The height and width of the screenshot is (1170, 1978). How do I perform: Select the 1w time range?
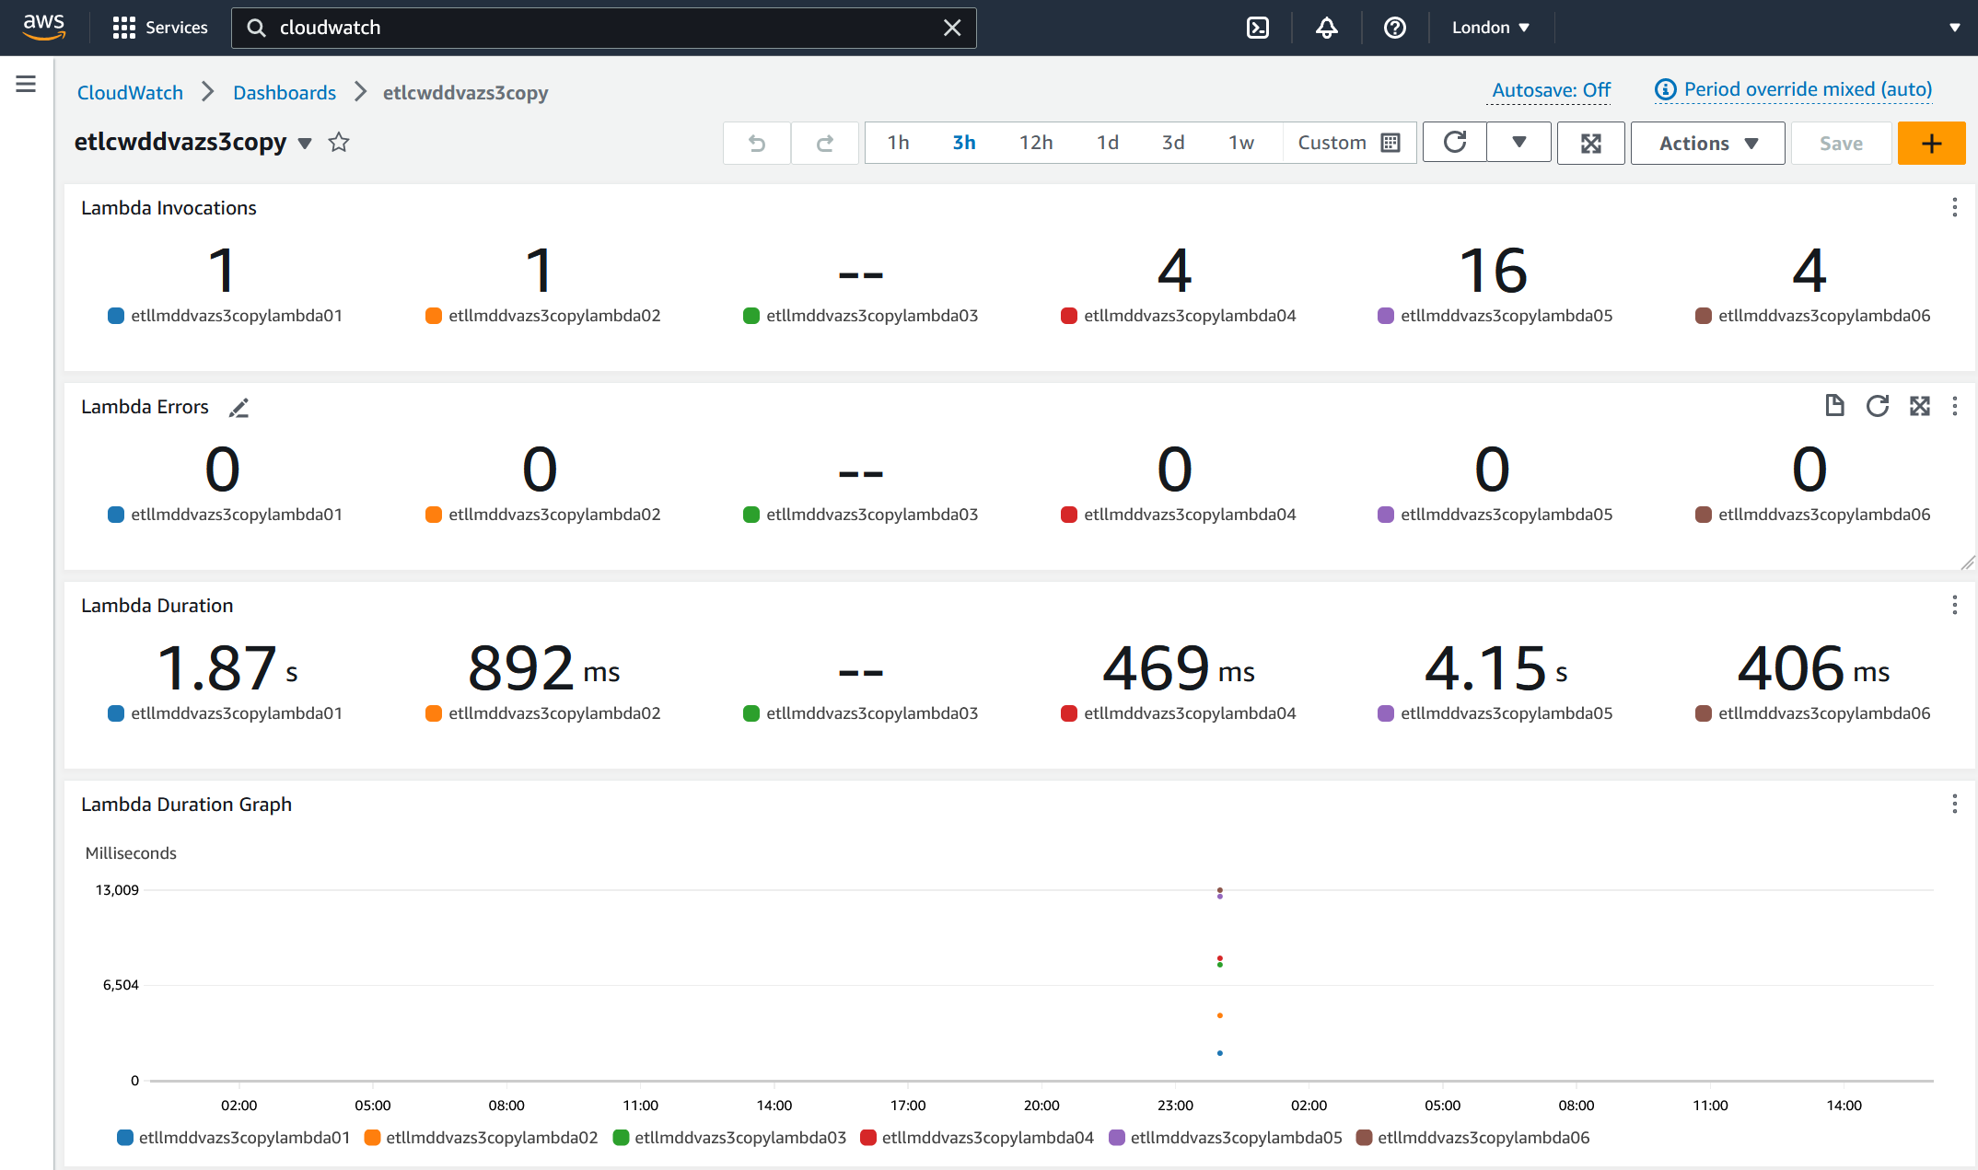click(x=1240, y=143)
